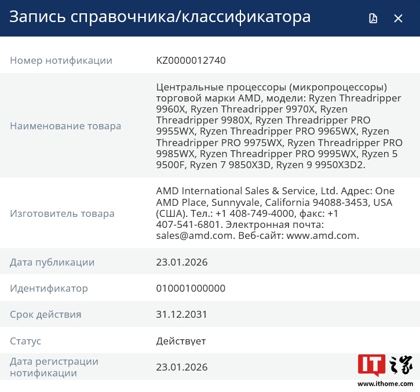
Task: Select notification number KZ0000012740
Action: point(191,60)
